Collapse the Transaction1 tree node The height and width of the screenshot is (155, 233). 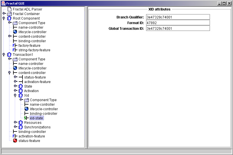coord(4,55)
